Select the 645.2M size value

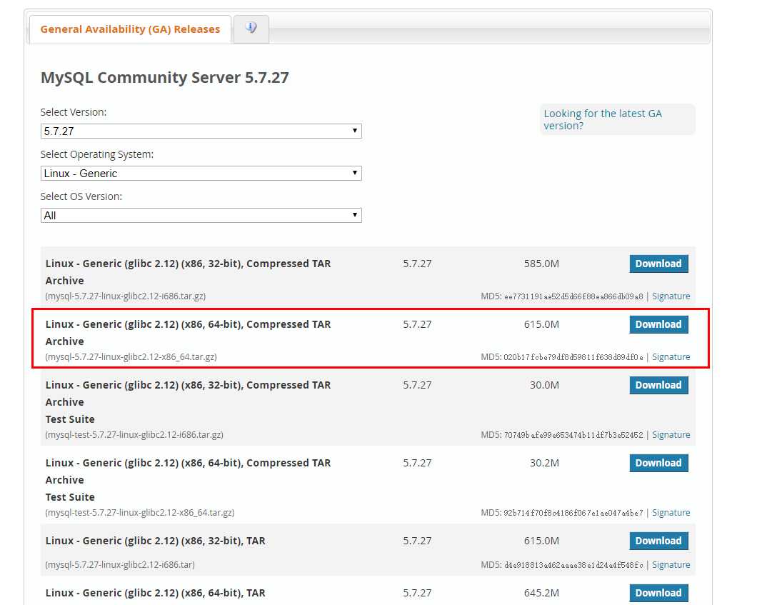[541, 593]
